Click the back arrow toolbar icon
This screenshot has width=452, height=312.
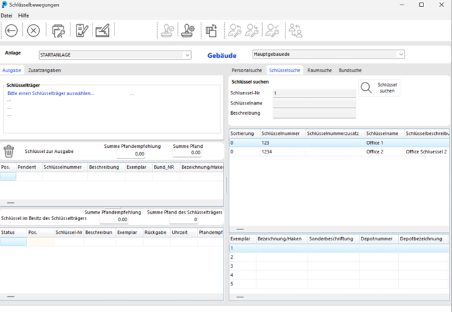pos(11,30)
